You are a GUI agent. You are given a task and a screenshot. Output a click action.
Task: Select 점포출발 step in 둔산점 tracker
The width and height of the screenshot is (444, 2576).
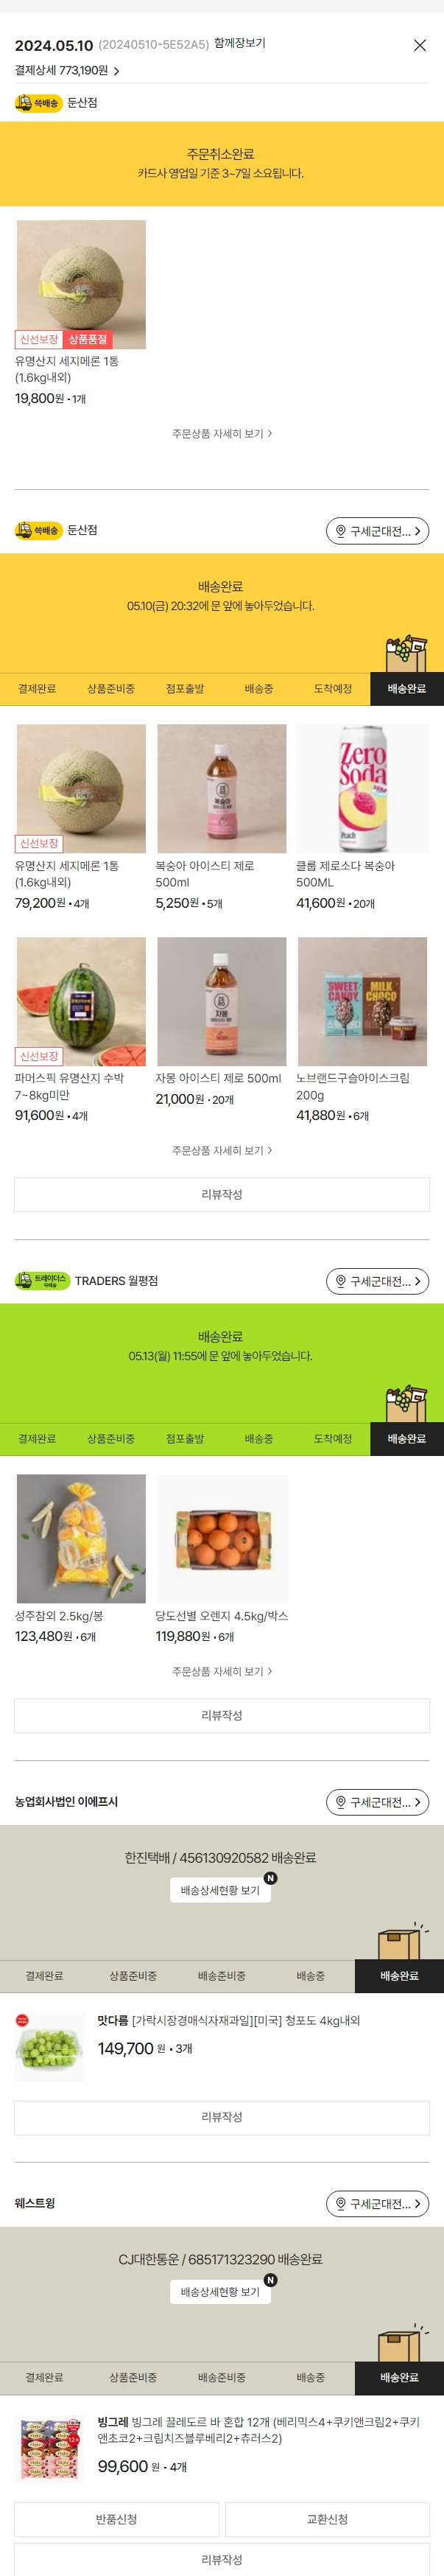185,689
